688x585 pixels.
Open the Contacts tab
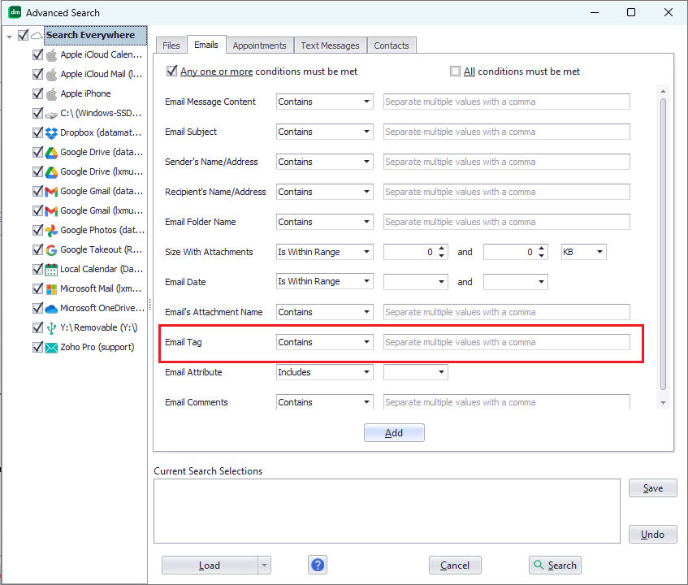pyautogui.click(x=392, y=45)
